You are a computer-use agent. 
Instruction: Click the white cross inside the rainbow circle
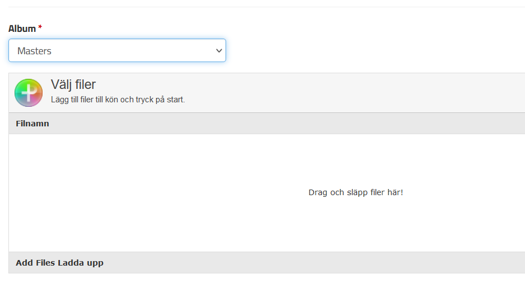[x=29, y=93]
